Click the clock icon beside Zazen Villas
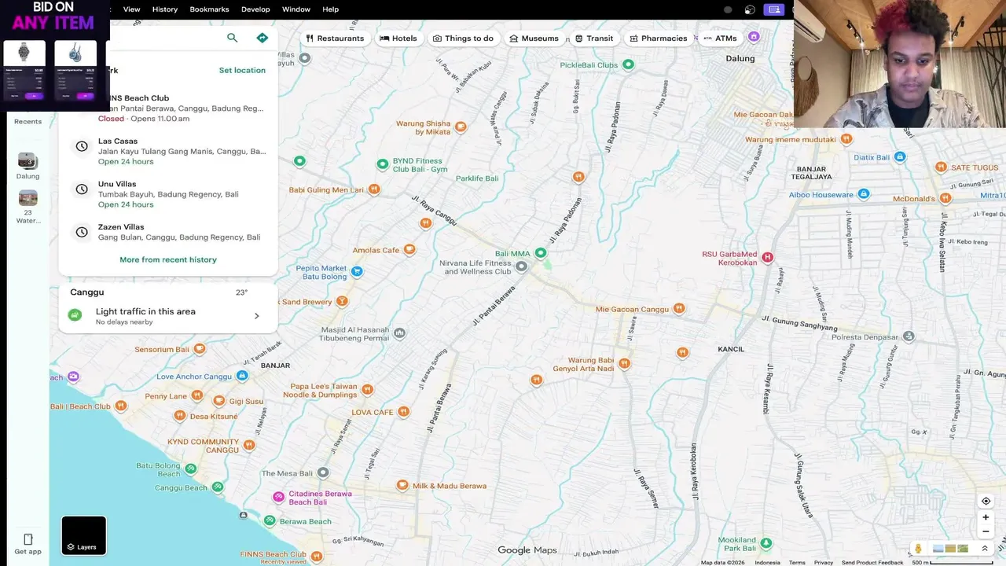The width and height of the screenshot is (1006, 566). point(81,232)
